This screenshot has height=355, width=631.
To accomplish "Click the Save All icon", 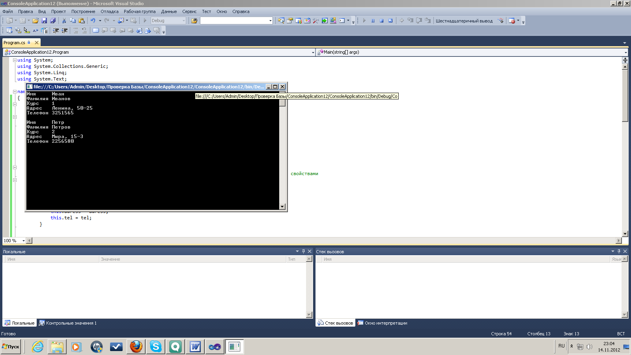I will click(52, 21).
